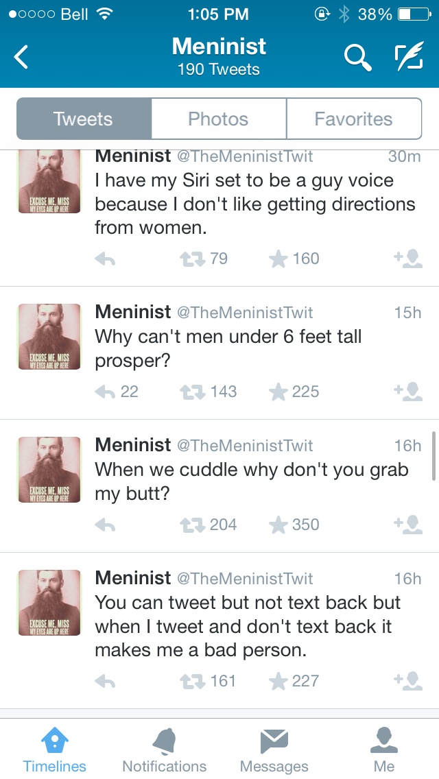Favorite the cuddle tweet star
The height and width of the screenshot is (779, 439).
coord(278,525)
